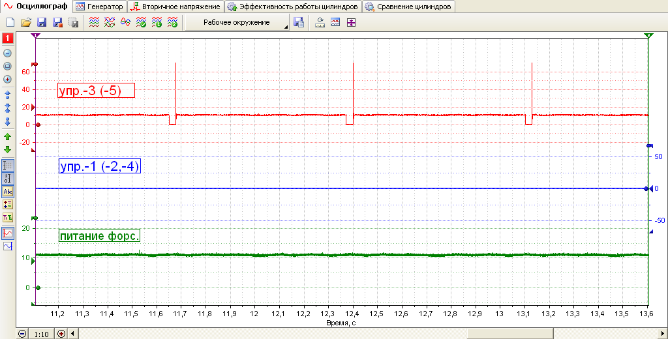The image size is (668, 339).
Task: Click the grayed-out save selection icon
Action: 73,23
